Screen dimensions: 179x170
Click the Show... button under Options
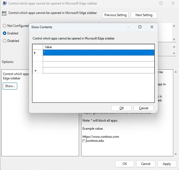click(10, 86)
